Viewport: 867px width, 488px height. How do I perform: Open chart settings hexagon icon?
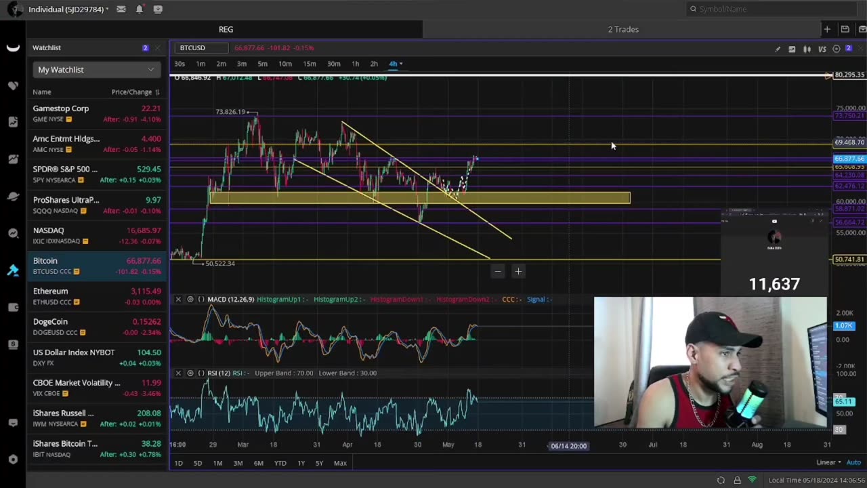[837, 49]
